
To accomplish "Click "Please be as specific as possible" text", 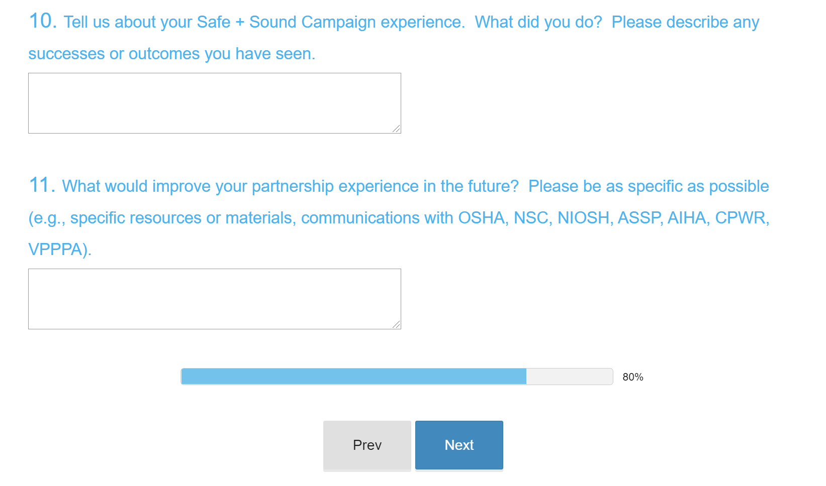I will point(649,186).
